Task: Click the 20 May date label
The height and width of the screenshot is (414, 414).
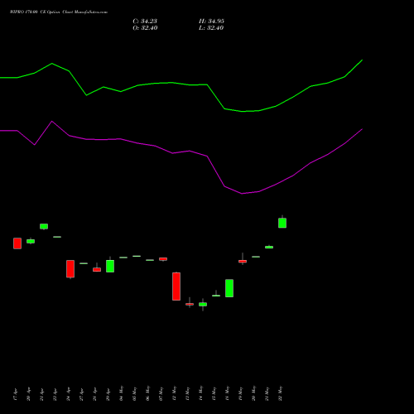Action: tap(254, 393)
